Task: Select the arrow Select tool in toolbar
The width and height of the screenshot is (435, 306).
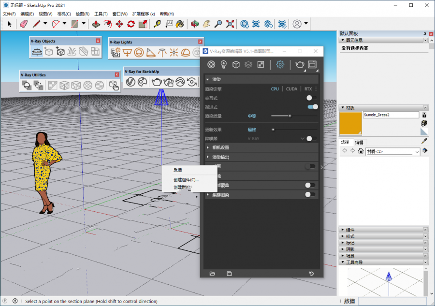Action: pyautogui.click(x=10, y=24)
